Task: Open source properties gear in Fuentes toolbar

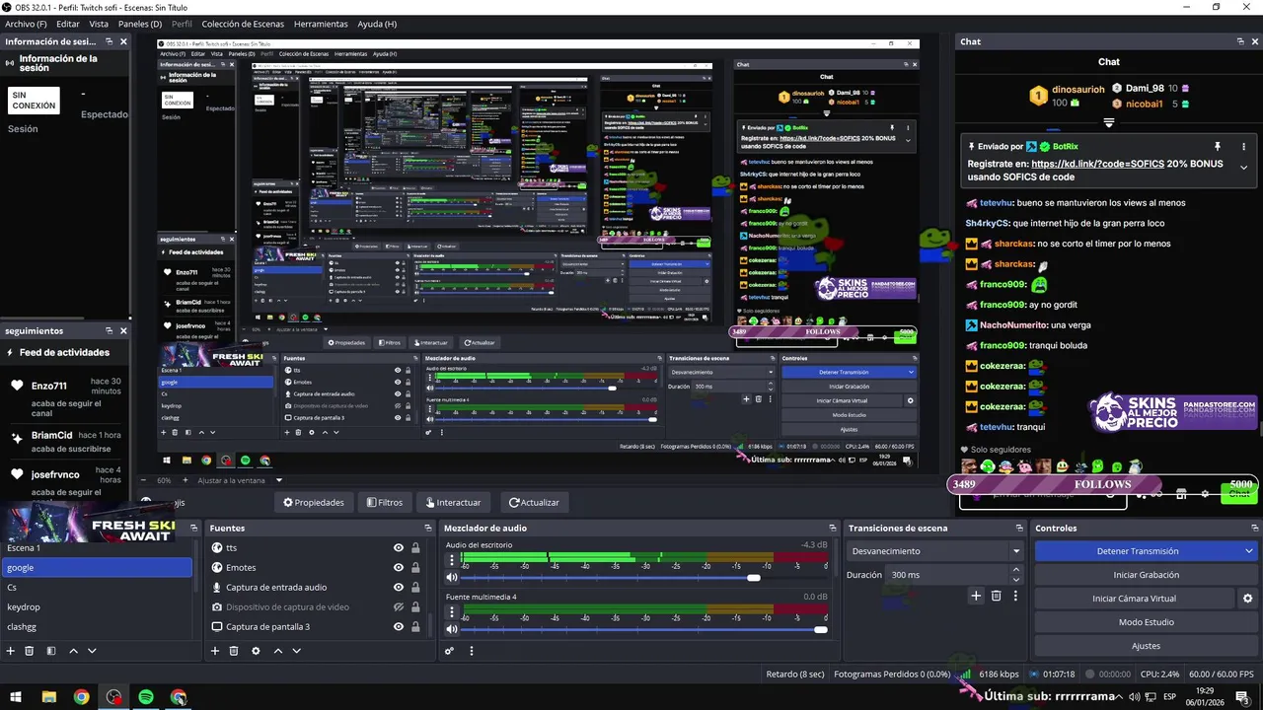Action: (256, 651)
